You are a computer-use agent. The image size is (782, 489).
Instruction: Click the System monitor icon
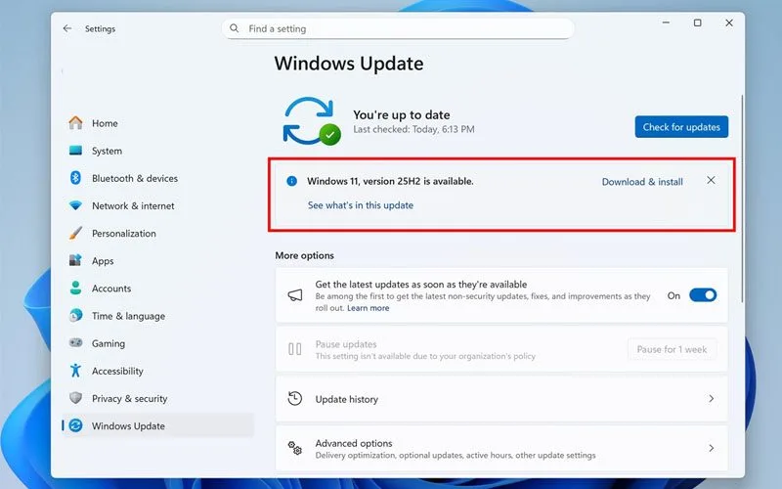click(76, 151)
